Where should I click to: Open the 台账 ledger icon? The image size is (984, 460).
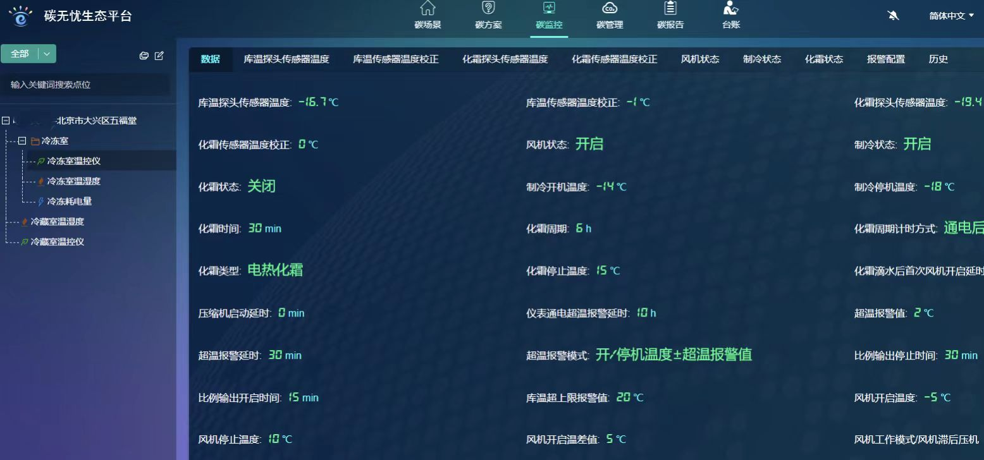tap(731, 9)
